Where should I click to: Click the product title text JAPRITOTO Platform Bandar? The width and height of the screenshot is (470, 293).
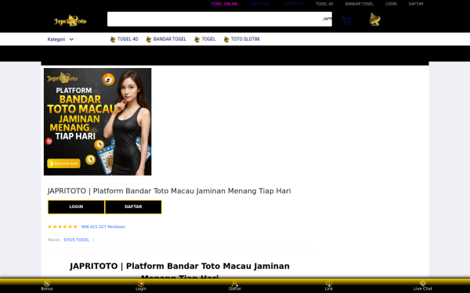coord(169,191)
